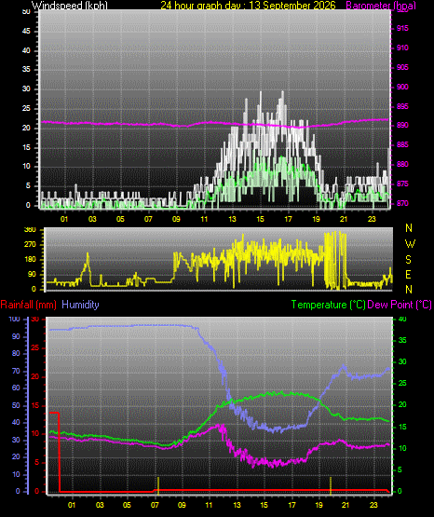The image size is (434, 517).
Task: Click the 360 value on the wind direction axis
Action: click(x=30, y=230)
